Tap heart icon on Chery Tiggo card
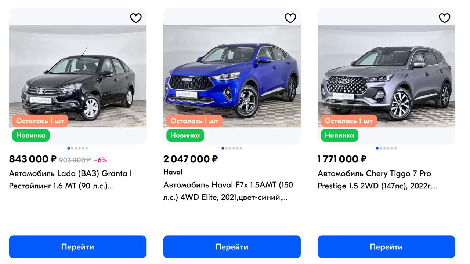 click(x=444, y=18)
